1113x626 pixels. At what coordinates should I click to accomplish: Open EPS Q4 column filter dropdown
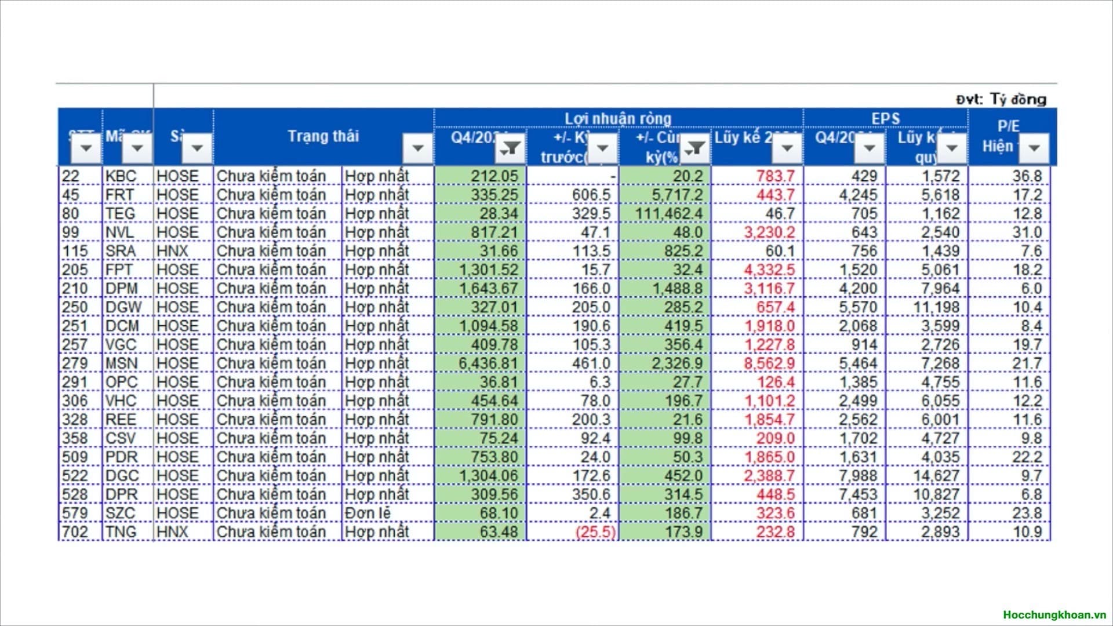tap(869, 148)
